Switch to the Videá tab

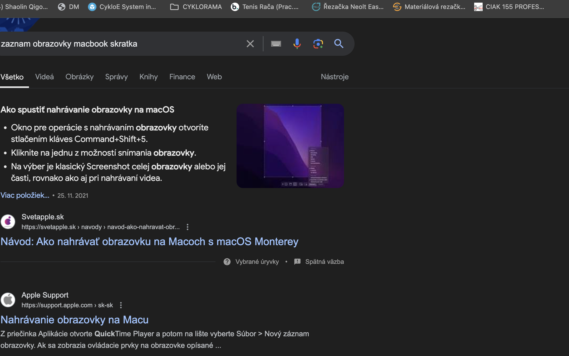(x=44, y=77)
